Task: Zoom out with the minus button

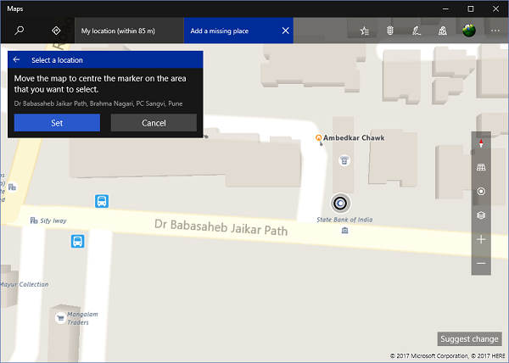Action: pyautogui.click(x=481, y=263)
